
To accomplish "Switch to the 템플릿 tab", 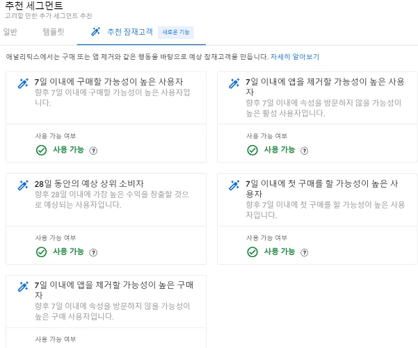I will tap(53, 32).
